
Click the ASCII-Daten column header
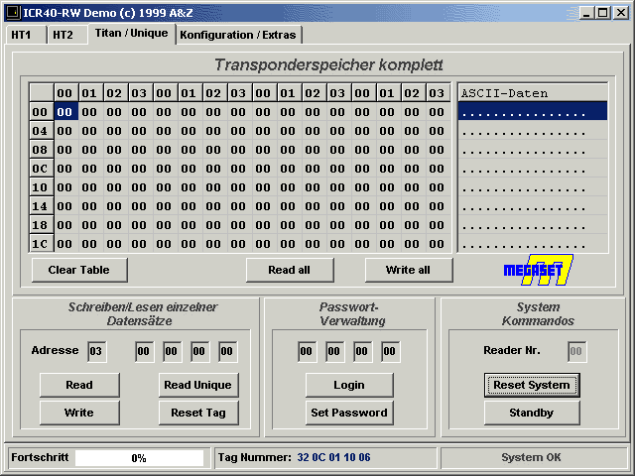(533, 93)
